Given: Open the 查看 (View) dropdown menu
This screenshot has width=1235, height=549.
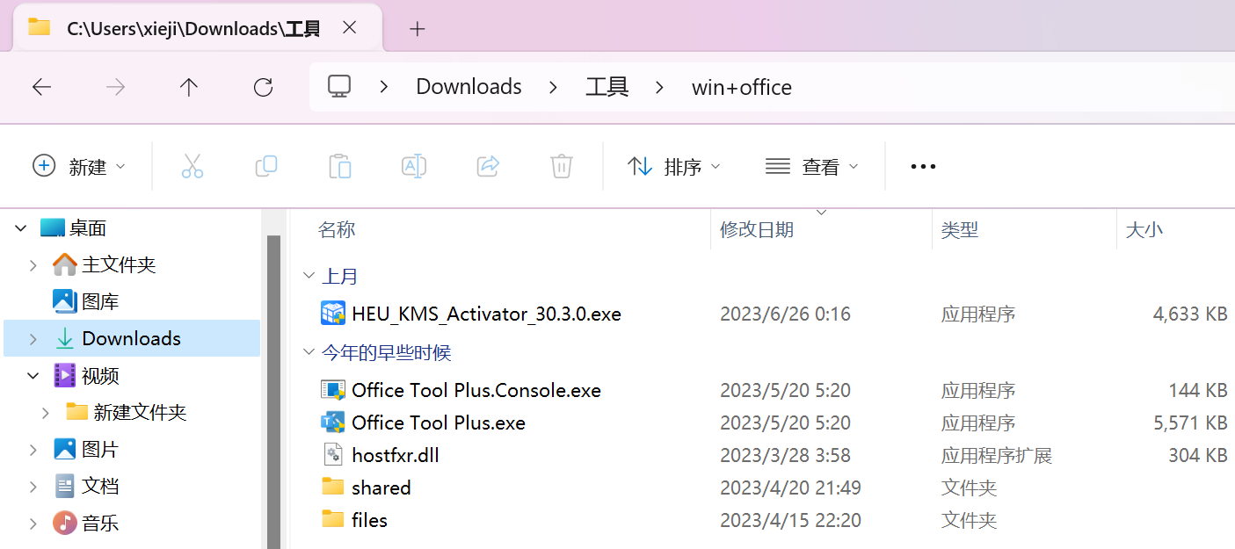Looking at the screenshot, I should 812,166.
